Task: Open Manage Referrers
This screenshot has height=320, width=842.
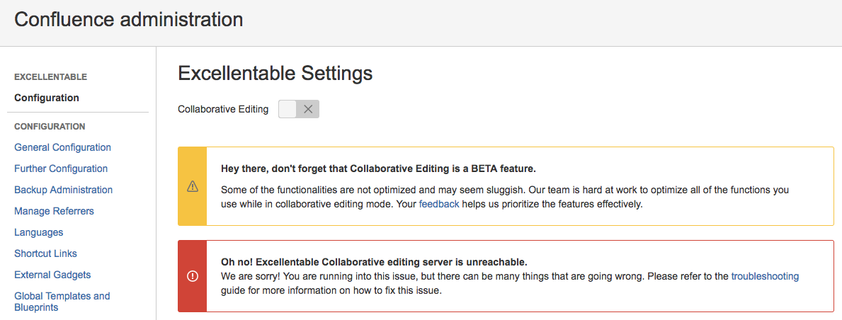Action: pos(55,211)
